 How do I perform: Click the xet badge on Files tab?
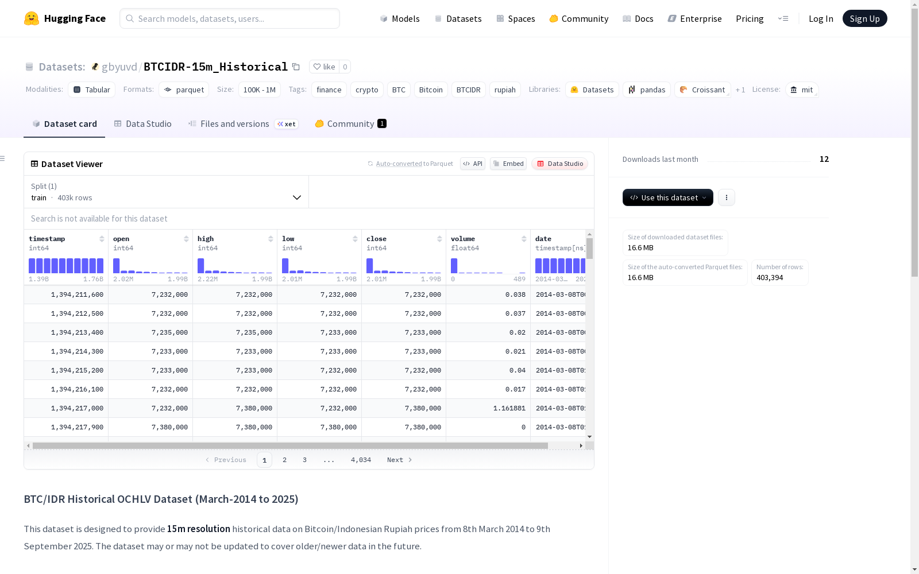[x=286, y=124]
